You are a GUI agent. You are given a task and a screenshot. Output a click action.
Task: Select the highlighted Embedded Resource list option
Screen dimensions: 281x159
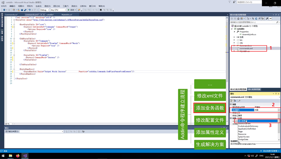tap(258, 121)
